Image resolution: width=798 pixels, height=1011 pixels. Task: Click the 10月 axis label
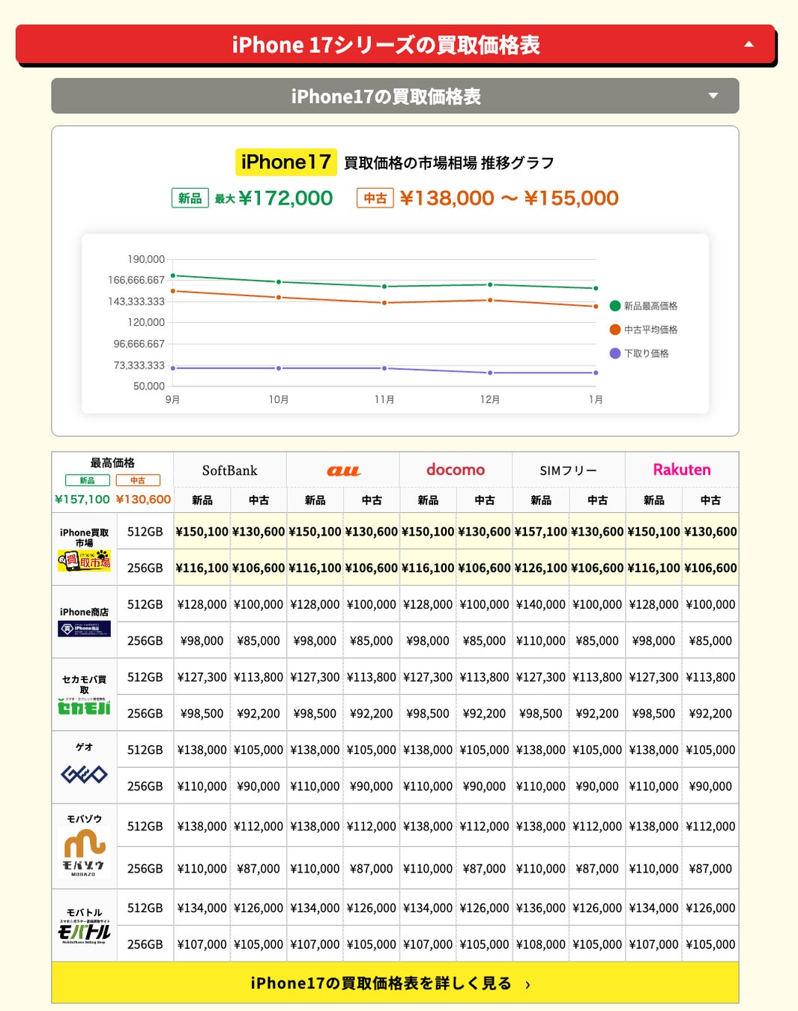279,399
